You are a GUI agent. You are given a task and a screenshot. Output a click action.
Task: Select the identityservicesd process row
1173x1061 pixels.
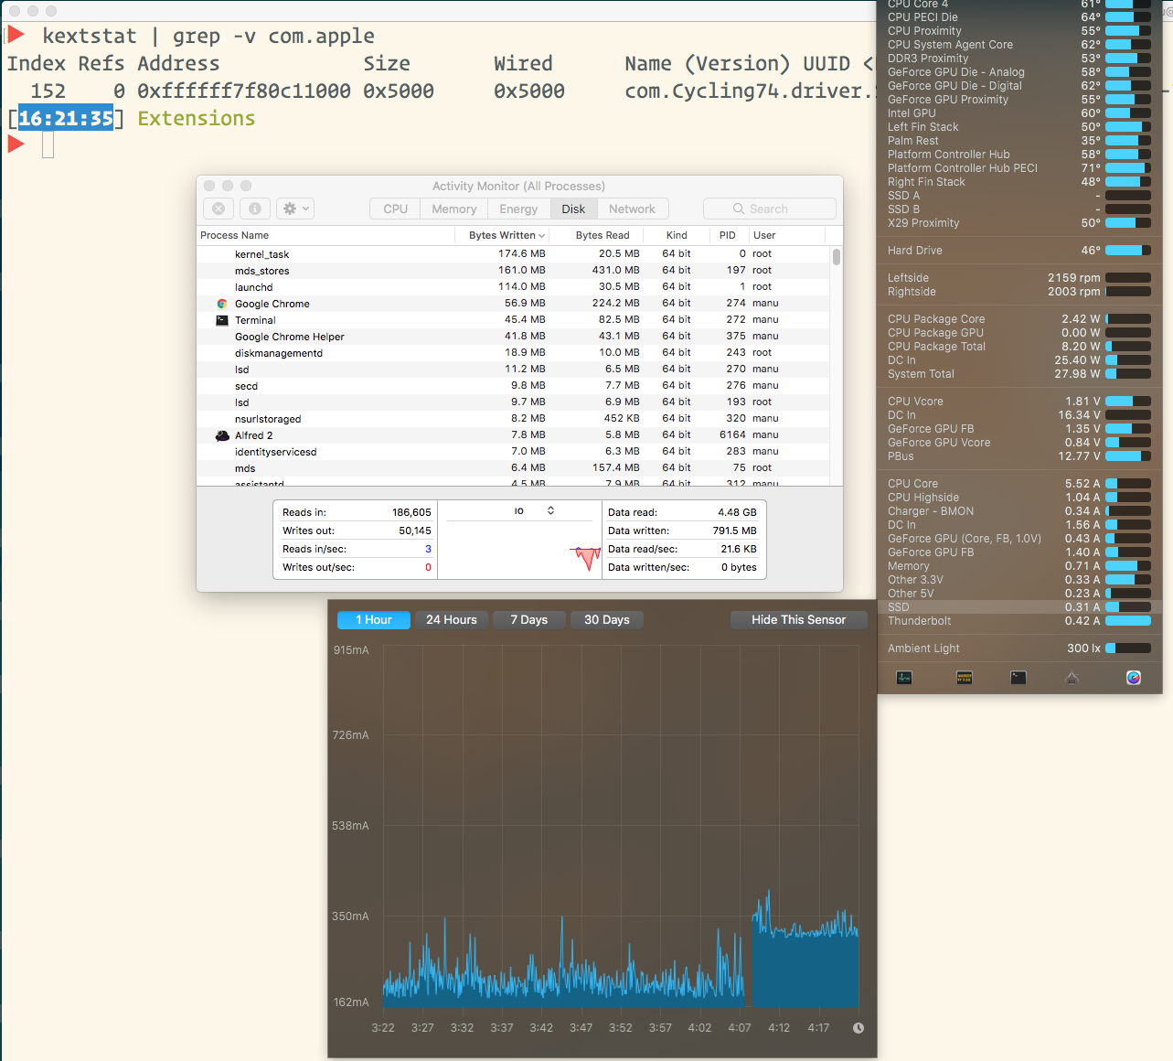tap(513, 452)
